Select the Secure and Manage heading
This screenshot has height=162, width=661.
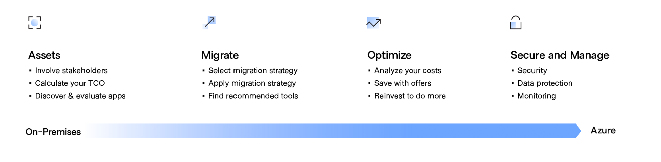[560, 55]
